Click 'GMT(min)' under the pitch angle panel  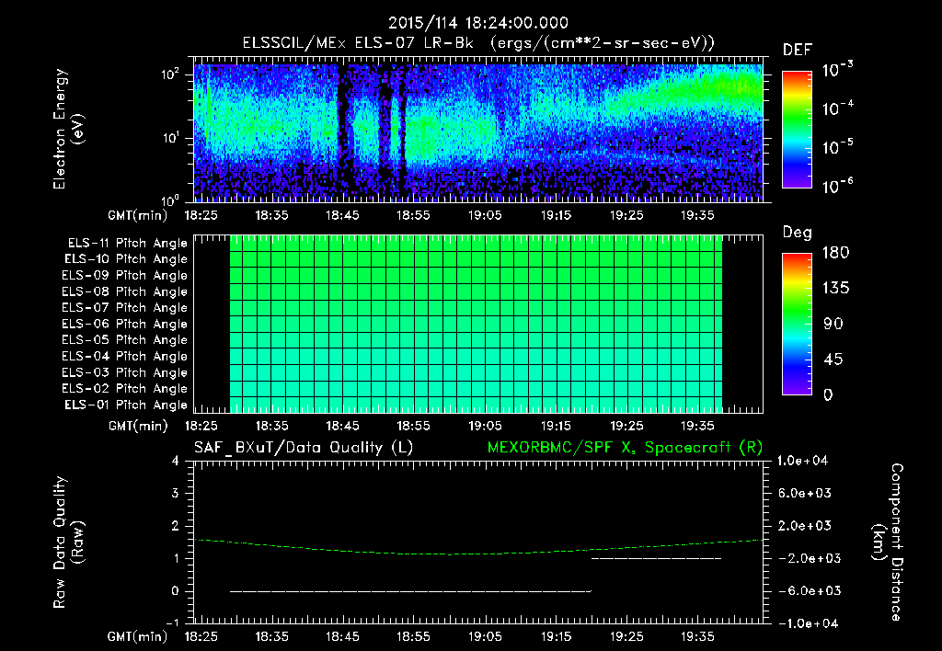[138, 426]
